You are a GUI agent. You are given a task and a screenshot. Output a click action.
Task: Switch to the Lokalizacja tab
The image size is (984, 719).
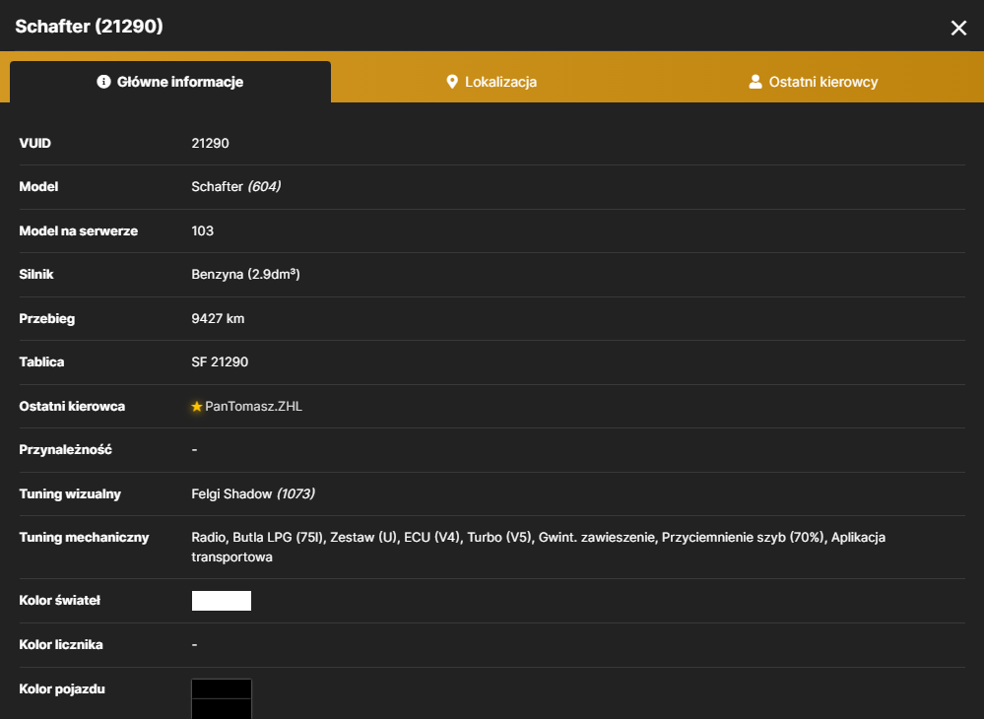492,82
